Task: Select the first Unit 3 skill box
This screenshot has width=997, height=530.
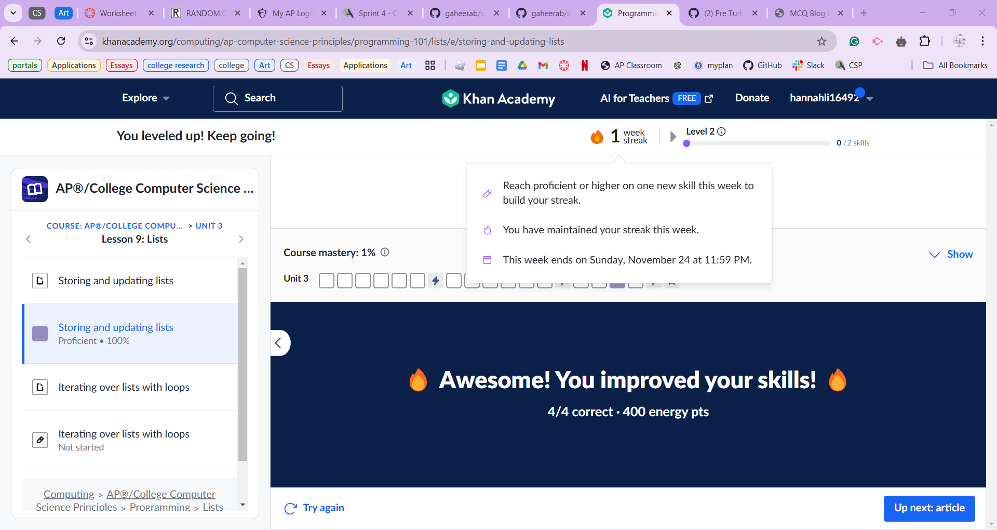Action: 327,281
